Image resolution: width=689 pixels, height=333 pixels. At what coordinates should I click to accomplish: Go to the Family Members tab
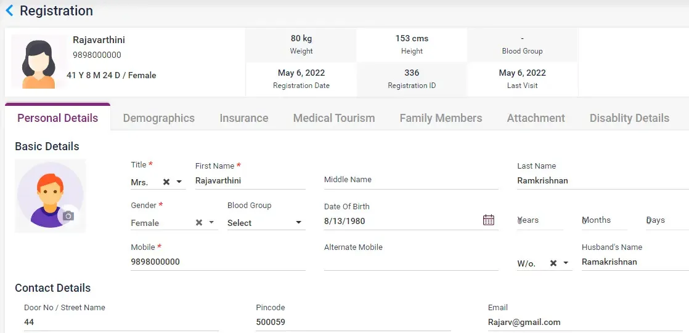coord(441,118)
